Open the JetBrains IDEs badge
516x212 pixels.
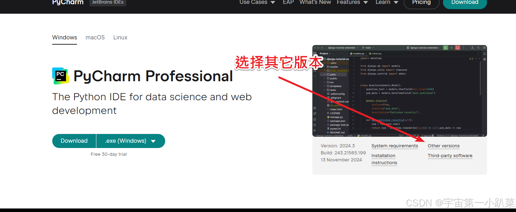pyautogui.click(x=108, y=2)
